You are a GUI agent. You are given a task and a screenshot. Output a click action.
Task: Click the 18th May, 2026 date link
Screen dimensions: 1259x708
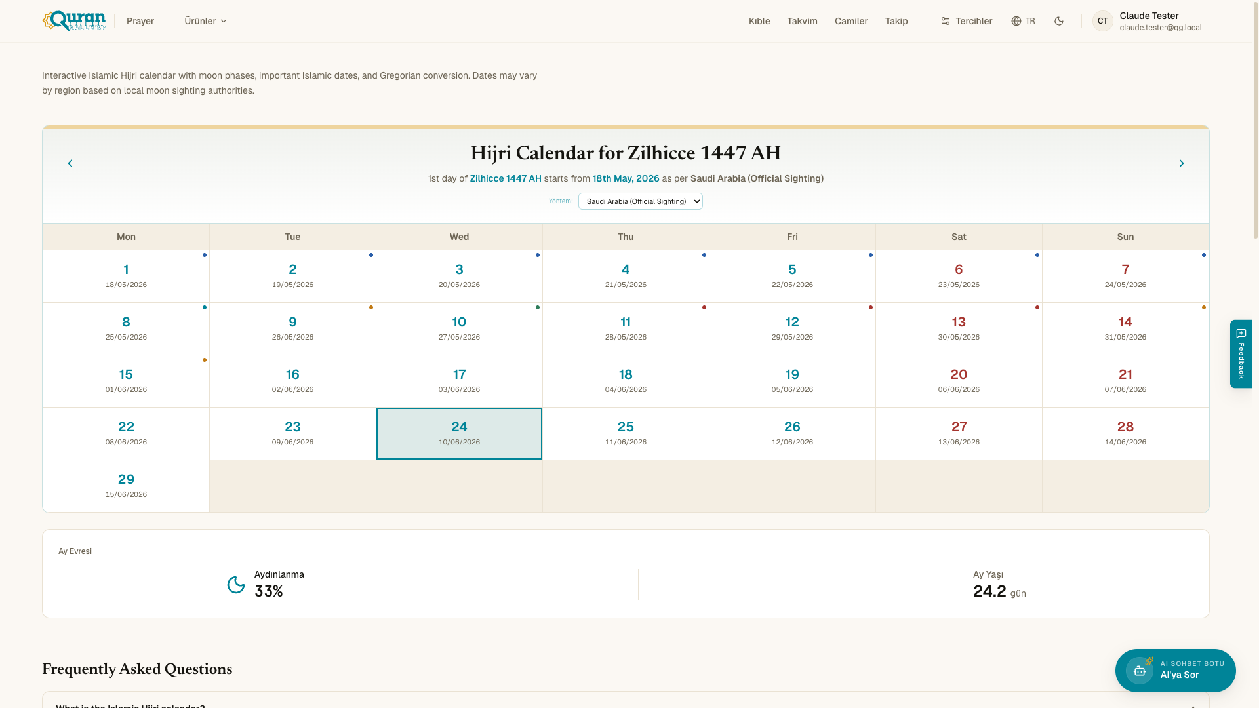coord(626,178)
